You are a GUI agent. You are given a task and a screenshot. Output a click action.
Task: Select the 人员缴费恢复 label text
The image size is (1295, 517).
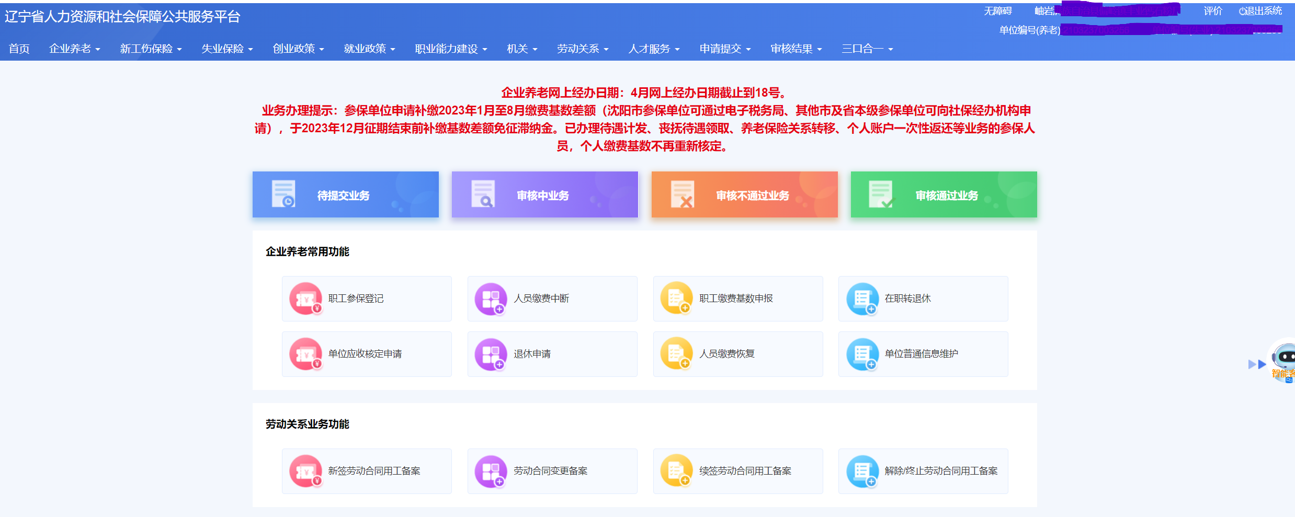point(727,354)
